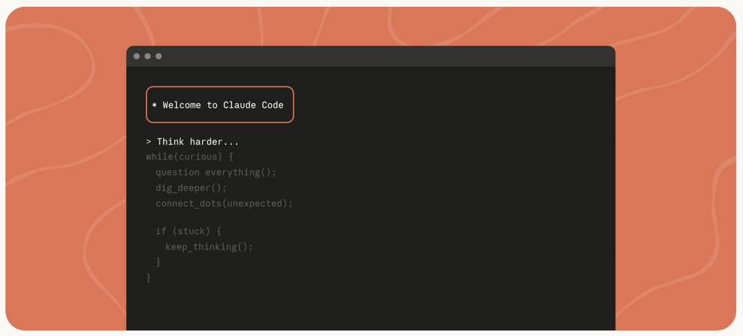Viewport: 743px width, 336px height.
Task: Select the question everything(); line
Action: tap(215, 172)
